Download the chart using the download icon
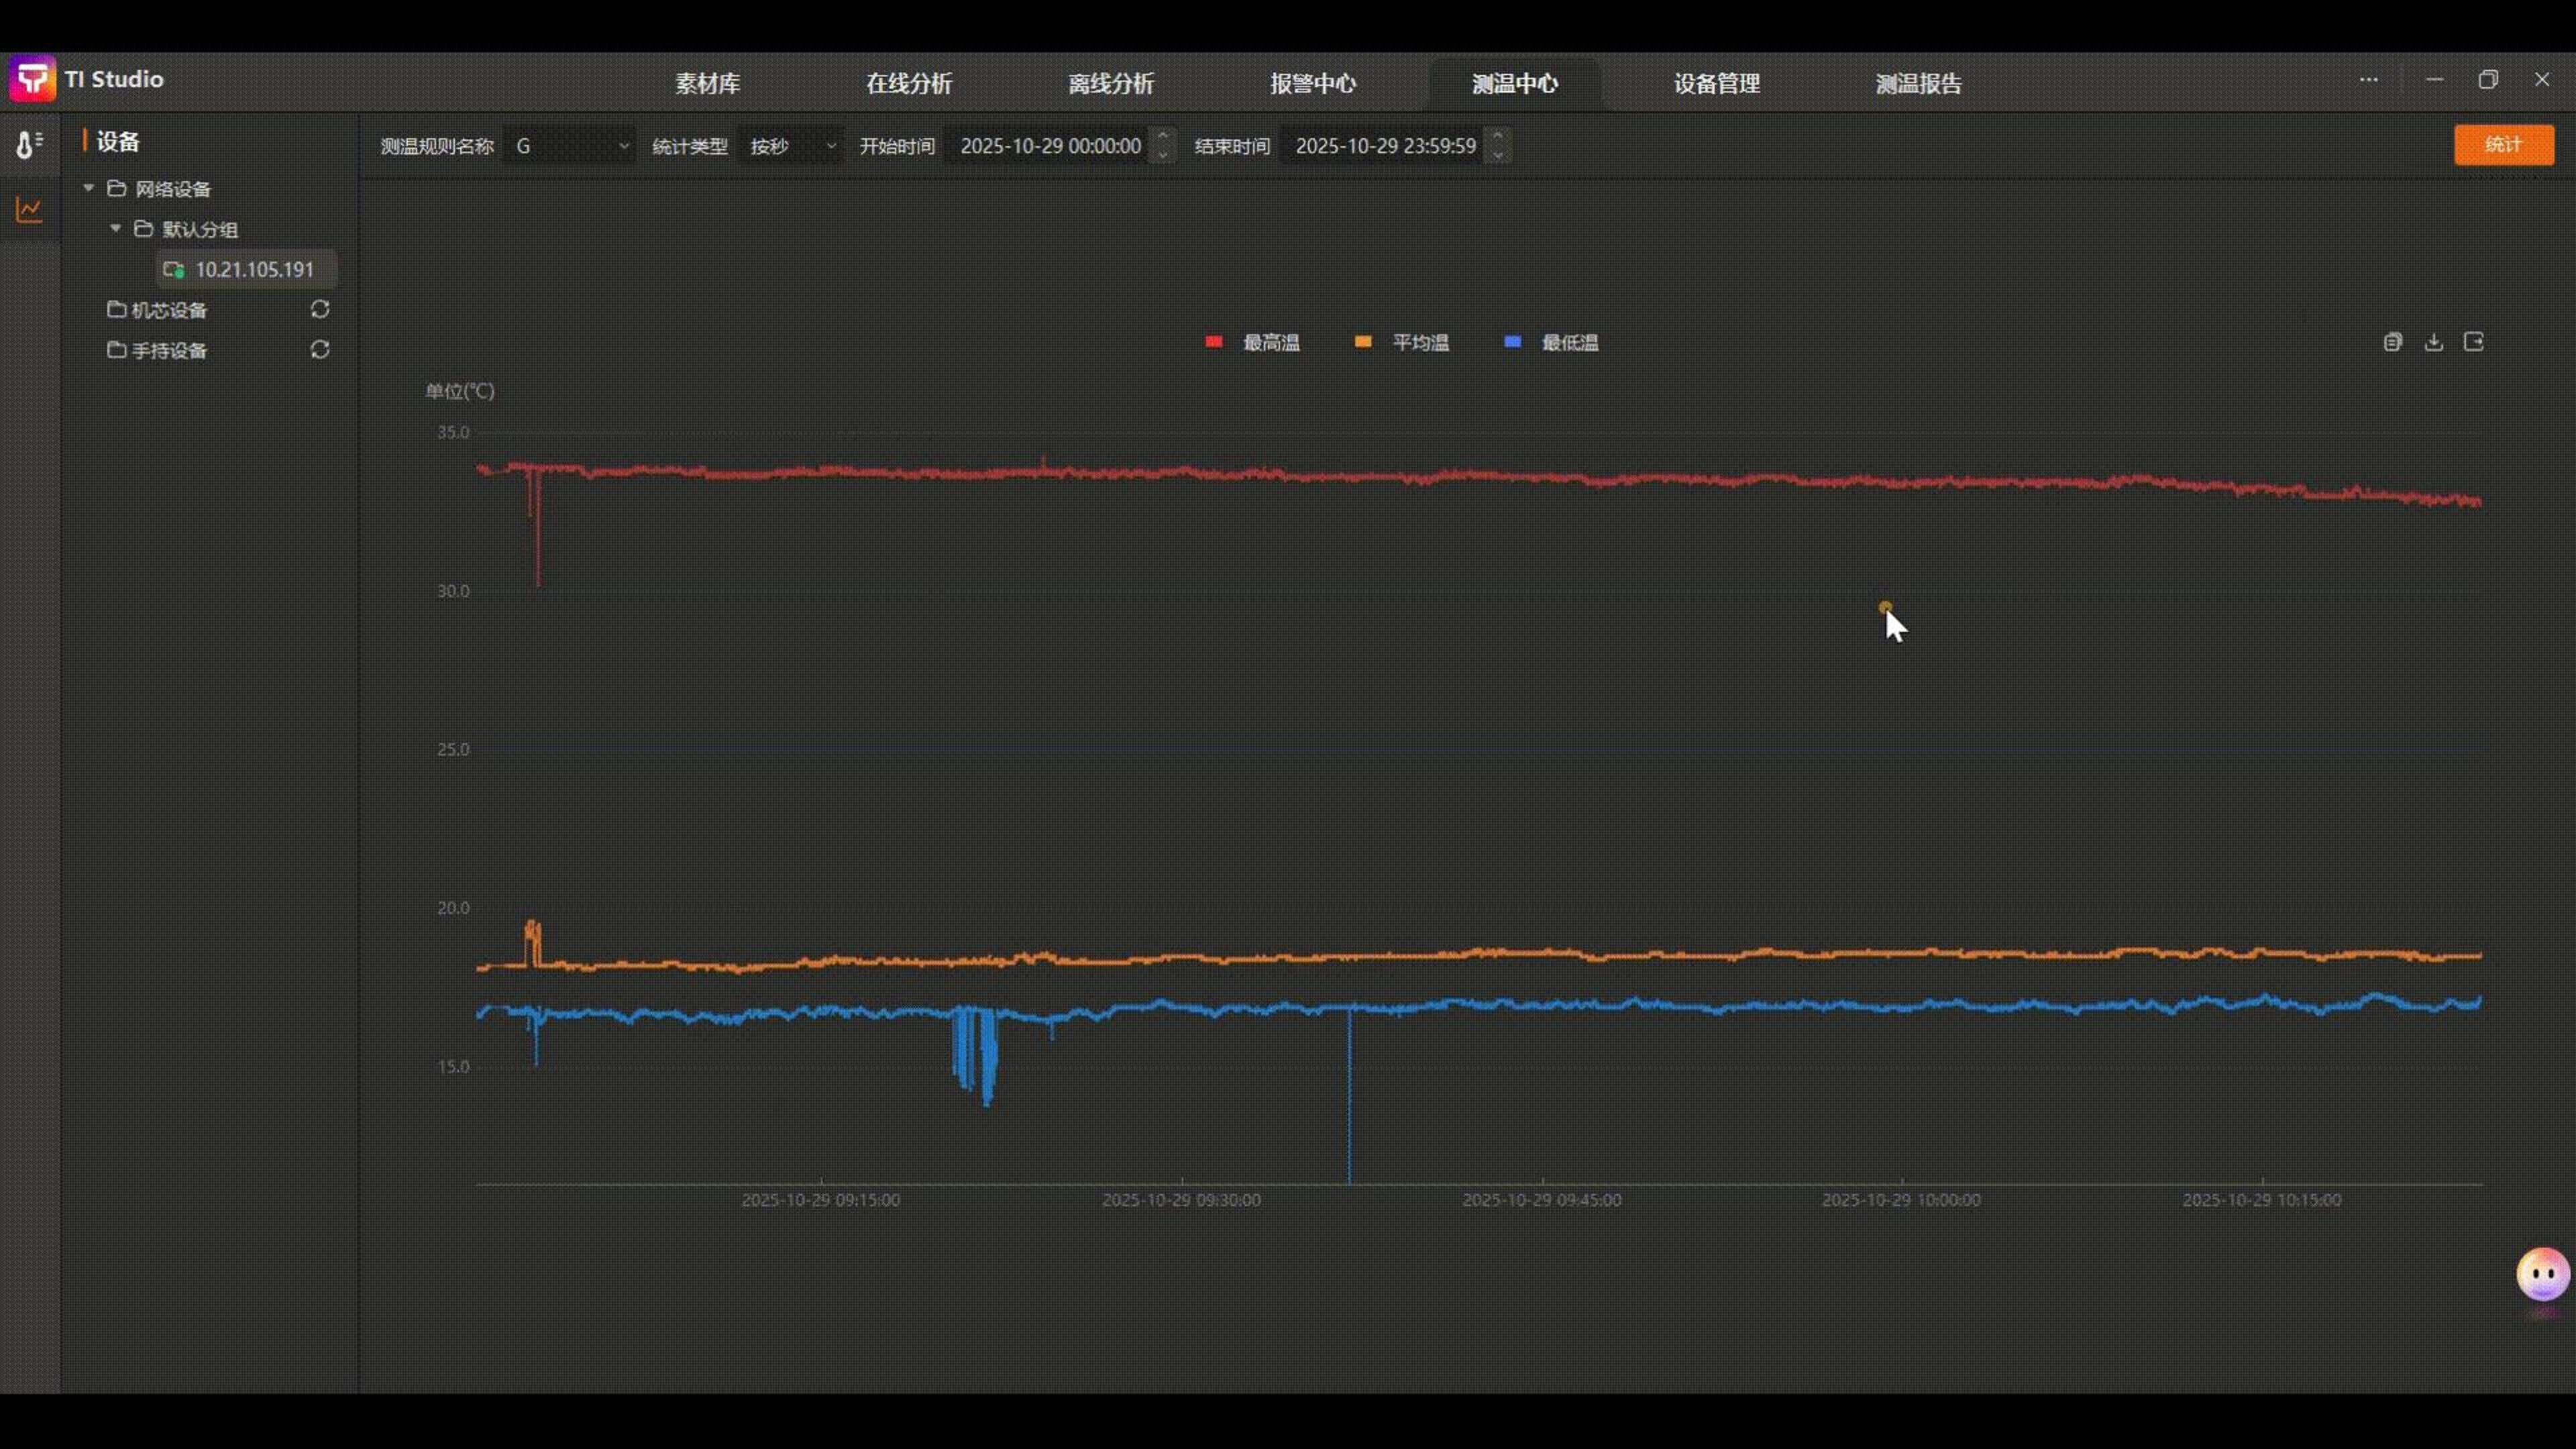The image size is (2576, 1449). click(2434, 342)
